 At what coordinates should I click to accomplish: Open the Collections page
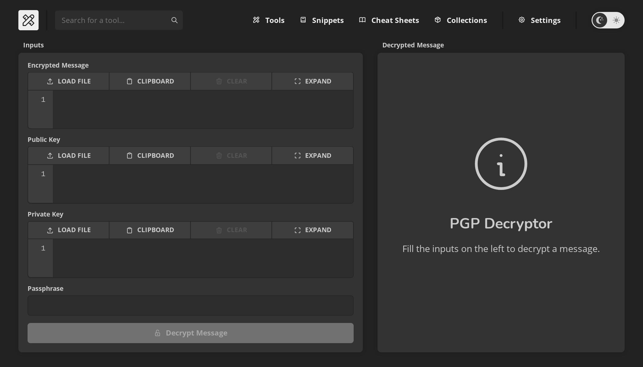pos(461,20)
